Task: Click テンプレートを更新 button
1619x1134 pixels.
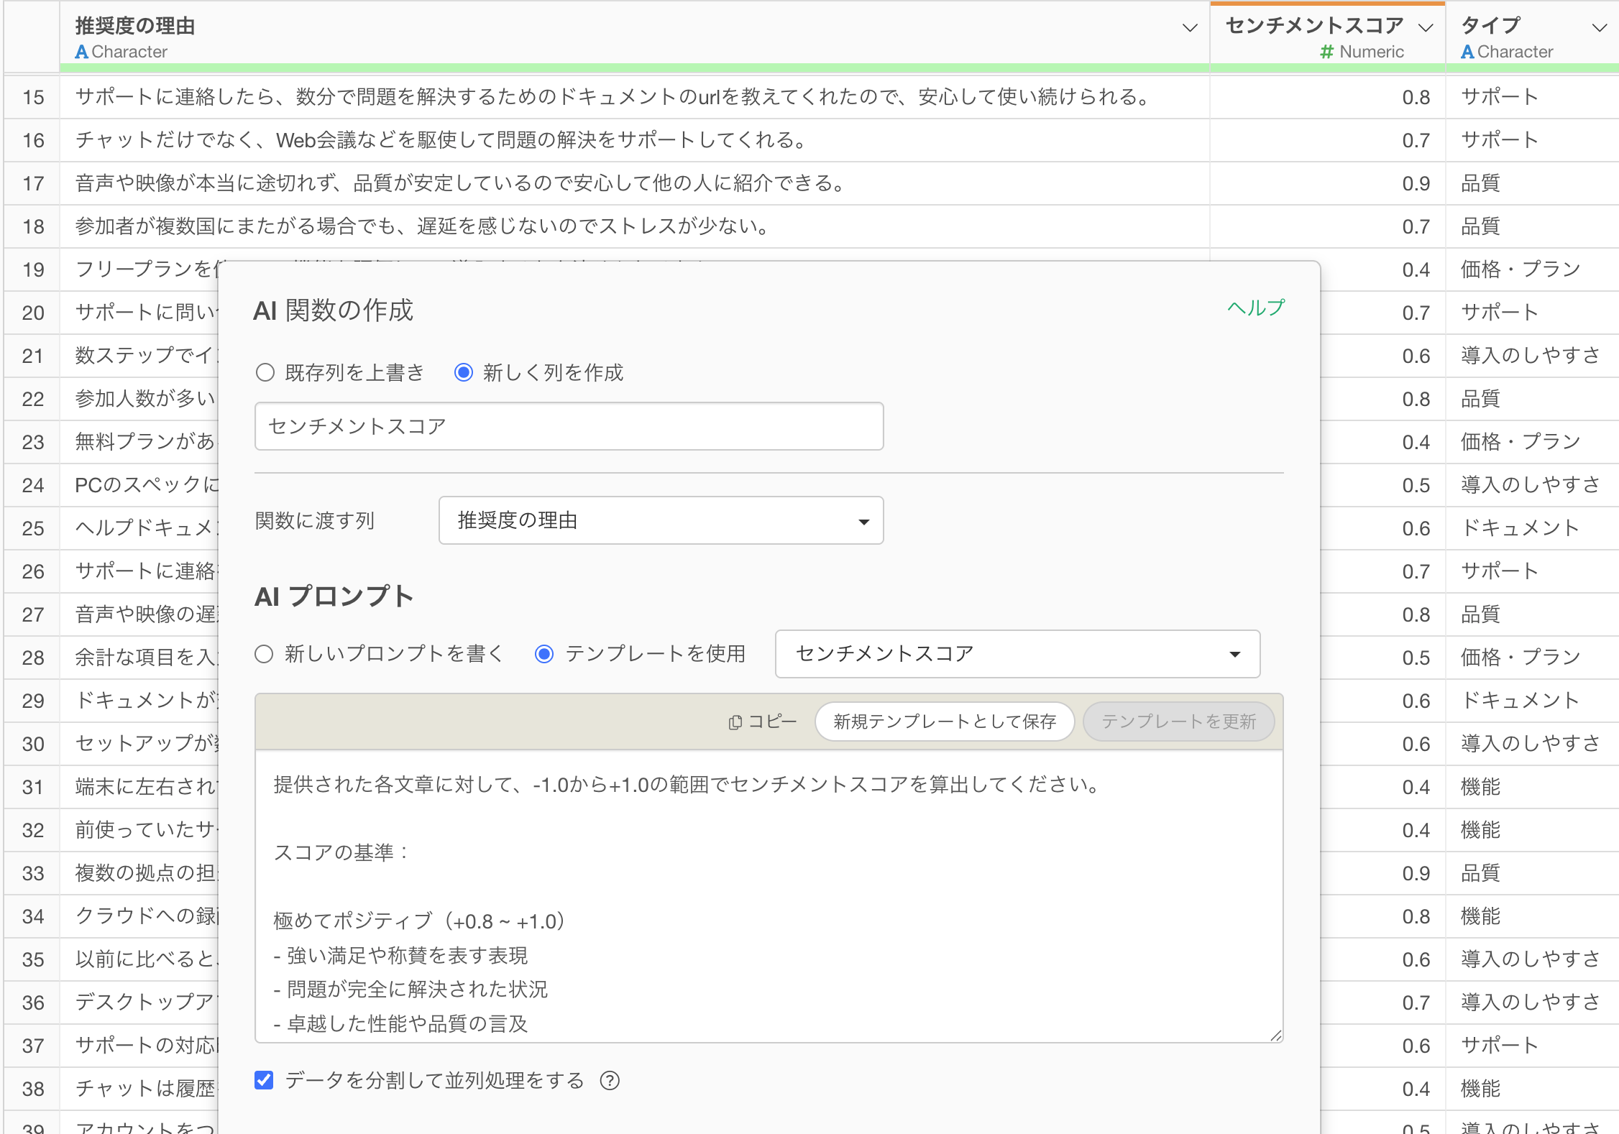Action: pyautogui.click(x=1179, y=722)
